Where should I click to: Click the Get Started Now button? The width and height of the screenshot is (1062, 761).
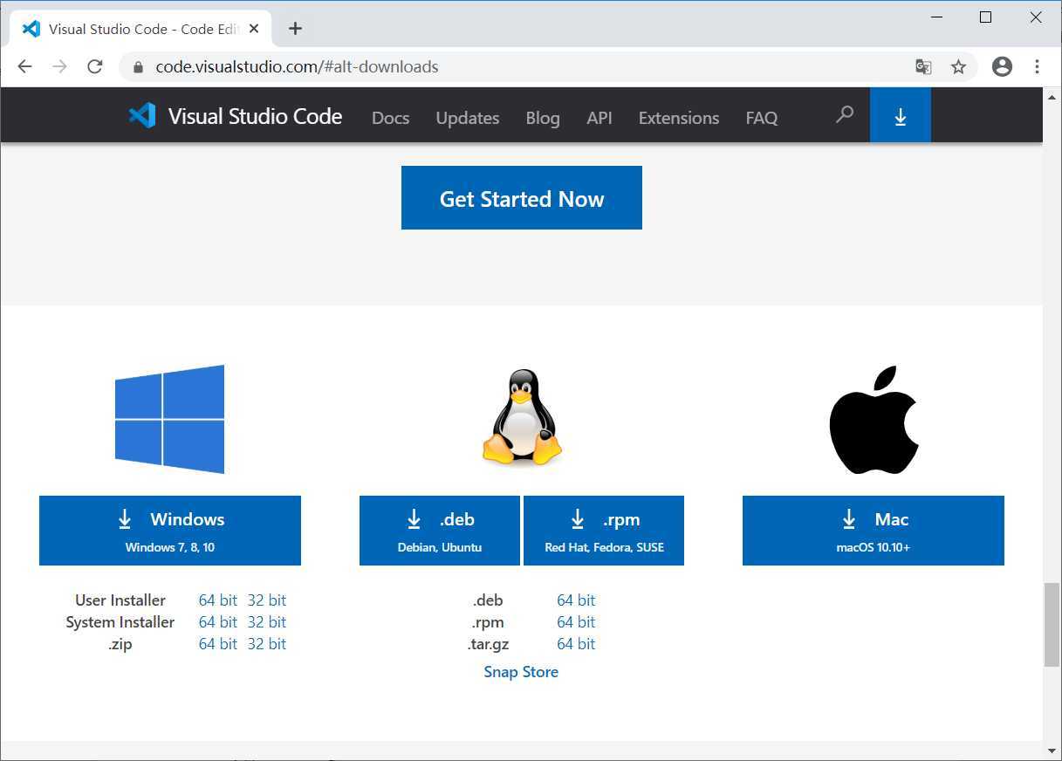[522, 198]
